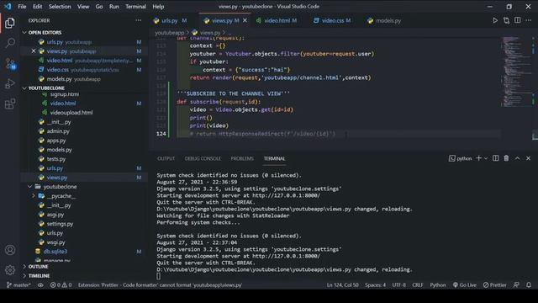Expand the Timeline section
538x303 pixels.
(x=24, y=276)
